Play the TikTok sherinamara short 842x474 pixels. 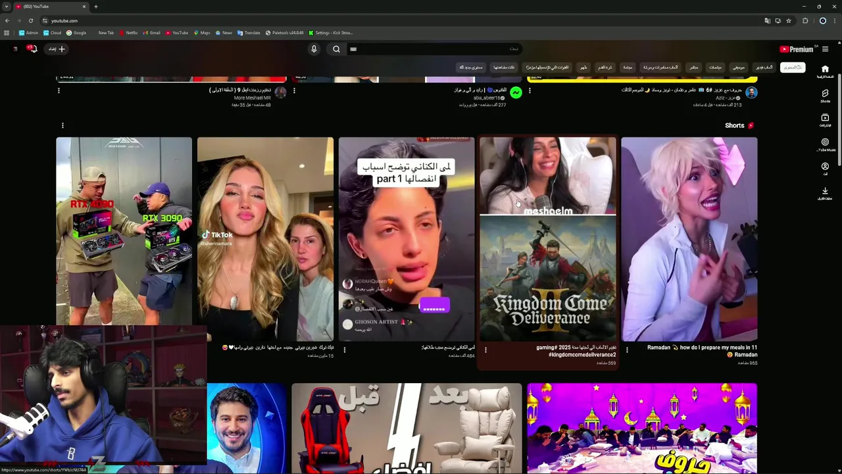(x=265, y=238)
